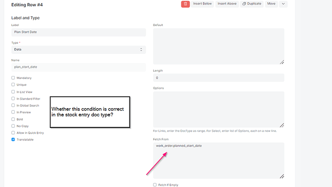Enable the Unique checkbox

[13, 85]
